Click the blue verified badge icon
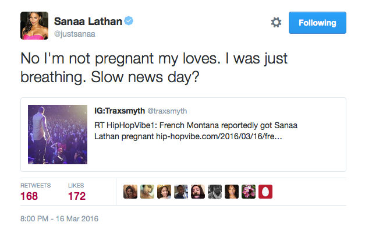The image size is (365, 226). point(129,21)
